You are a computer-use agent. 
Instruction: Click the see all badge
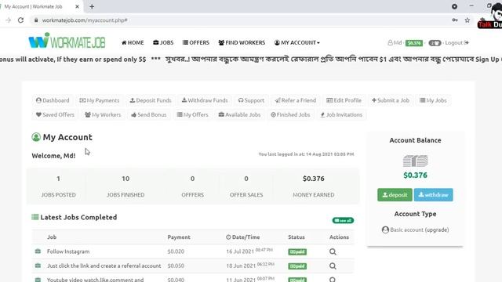pos(343,221)
